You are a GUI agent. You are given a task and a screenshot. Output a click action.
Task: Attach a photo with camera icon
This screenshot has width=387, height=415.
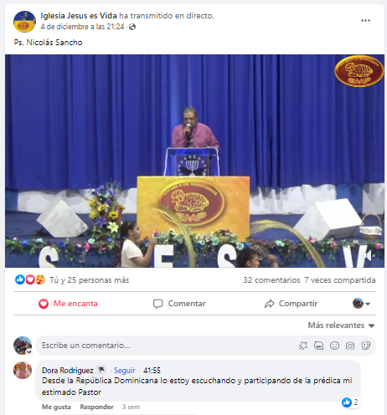(350, 346)
